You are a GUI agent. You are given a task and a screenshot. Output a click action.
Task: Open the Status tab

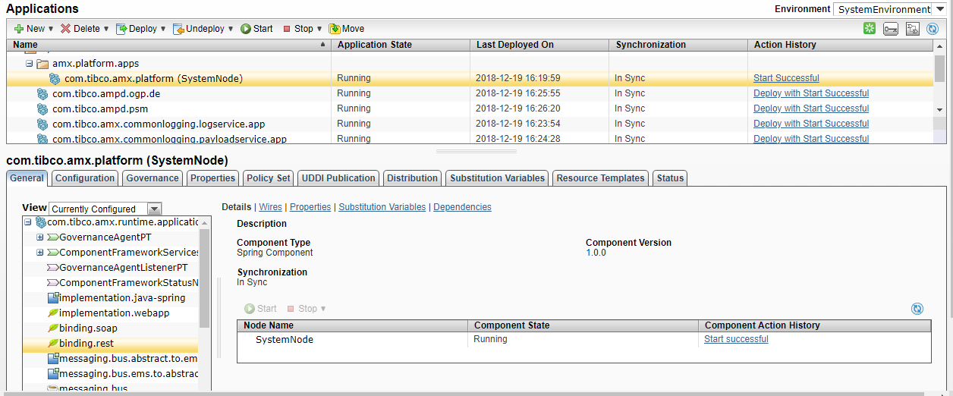coord(670,178)
